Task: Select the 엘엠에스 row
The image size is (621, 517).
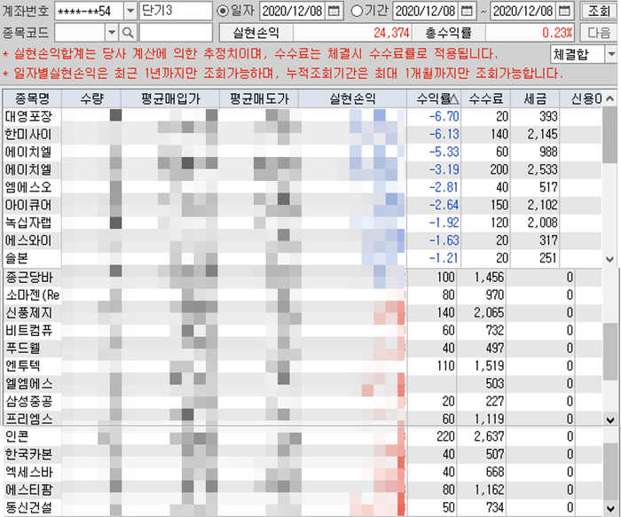Action: click(303, 384)
